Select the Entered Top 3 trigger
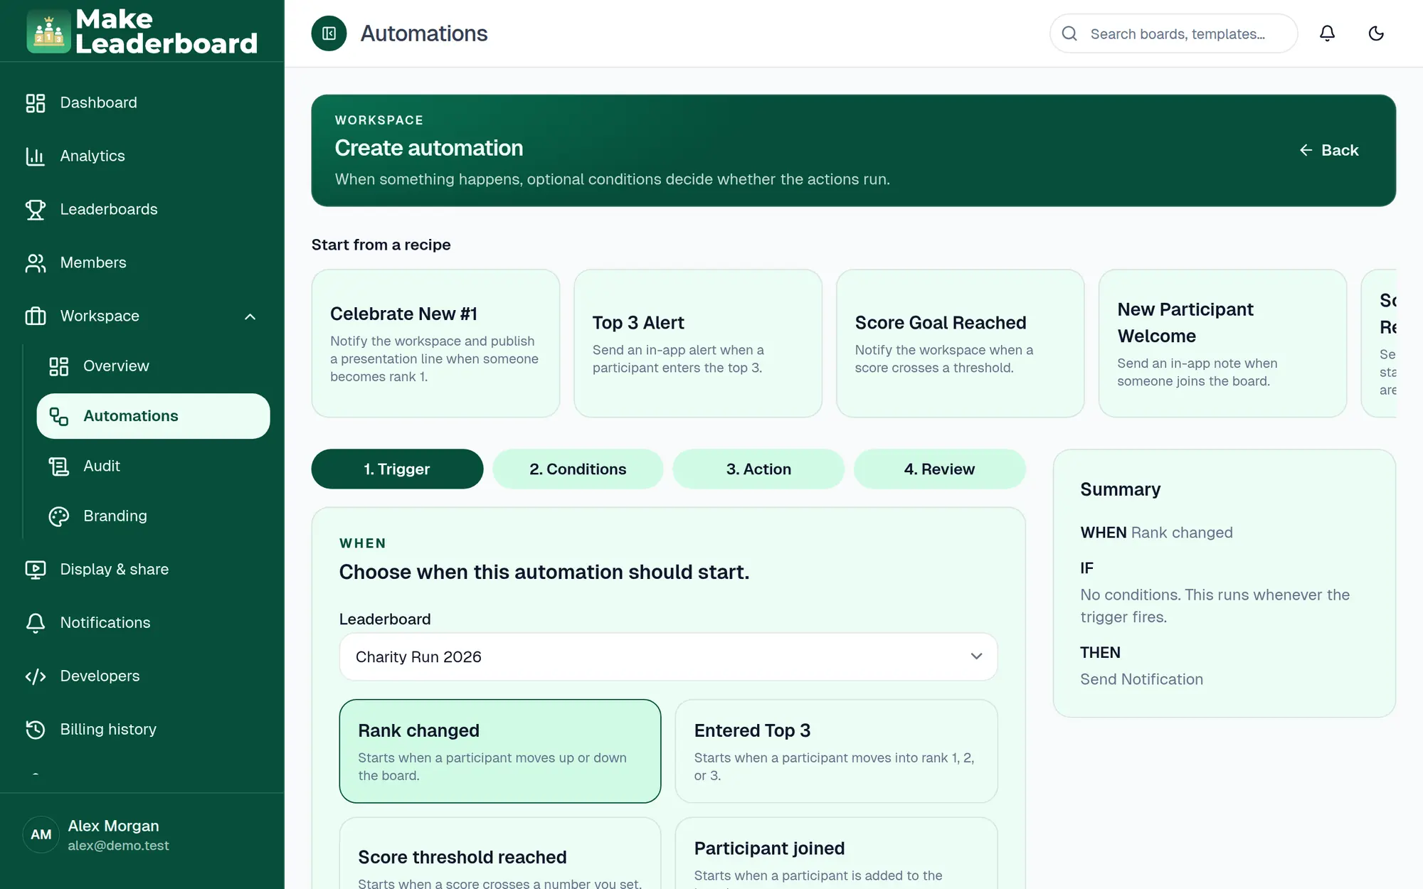The height and width of the screenshot is (889, 1423). pos(836,751)
